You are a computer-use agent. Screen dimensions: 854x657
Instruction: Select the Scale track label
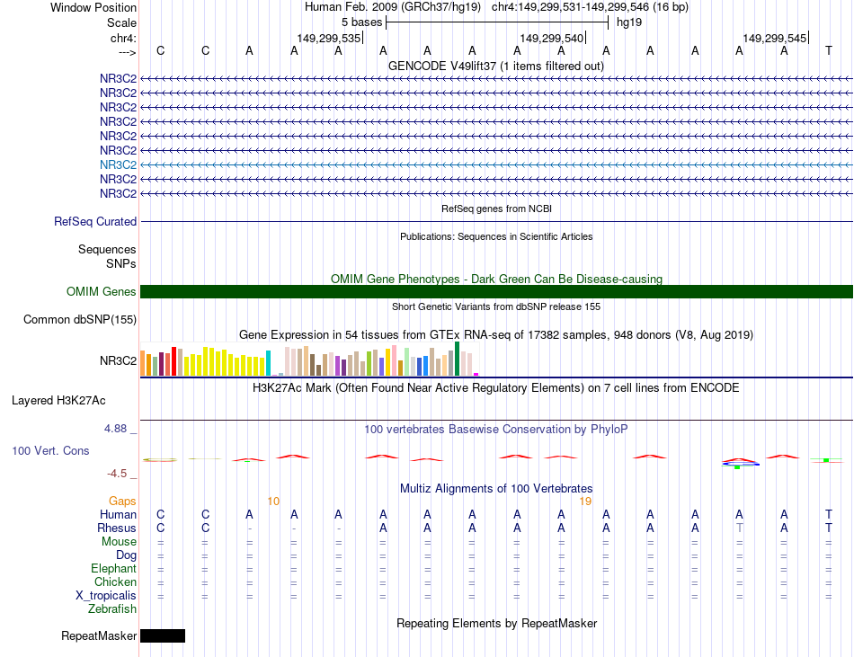[x=121, y=22]
